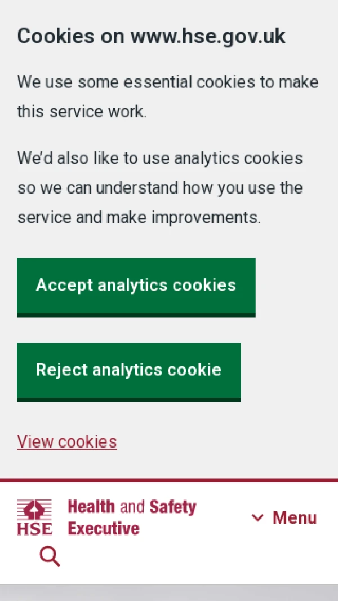Click the "Cookies on www.hse.gov.uk" heading

[x=151, y=36]
